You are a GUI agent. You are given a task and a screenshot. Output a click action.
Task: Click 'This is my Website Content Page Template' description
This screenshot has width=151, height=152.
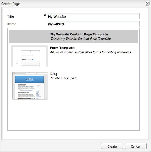tap(81, 39)
